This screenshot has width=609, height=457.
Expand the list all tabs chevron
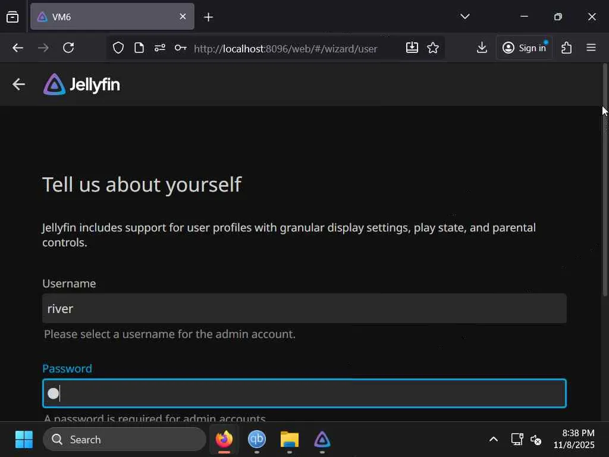[x=465, y=16]
